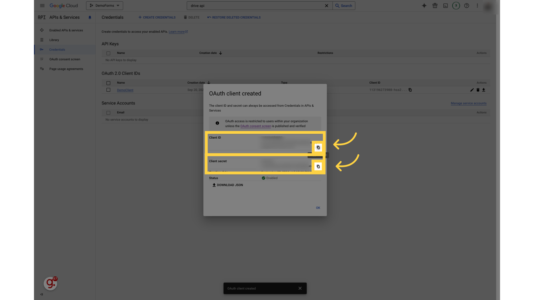Viewport: 534px width, 300px height.
Task: Download DemoClient credentials icon
Action: pyautogui.click(x=484, y=90)
